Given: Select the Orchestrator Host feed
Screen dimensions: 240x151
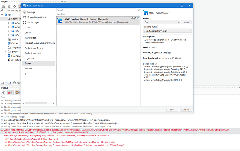Looking at the screenshot, I should click(x=33, y=53).
